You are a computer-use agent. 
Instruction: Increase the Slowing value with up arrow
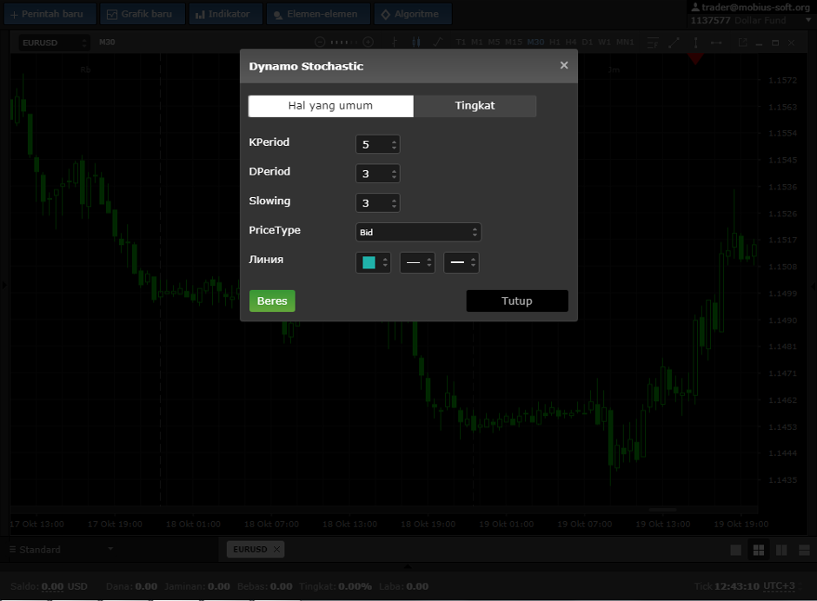click(395, 199)
